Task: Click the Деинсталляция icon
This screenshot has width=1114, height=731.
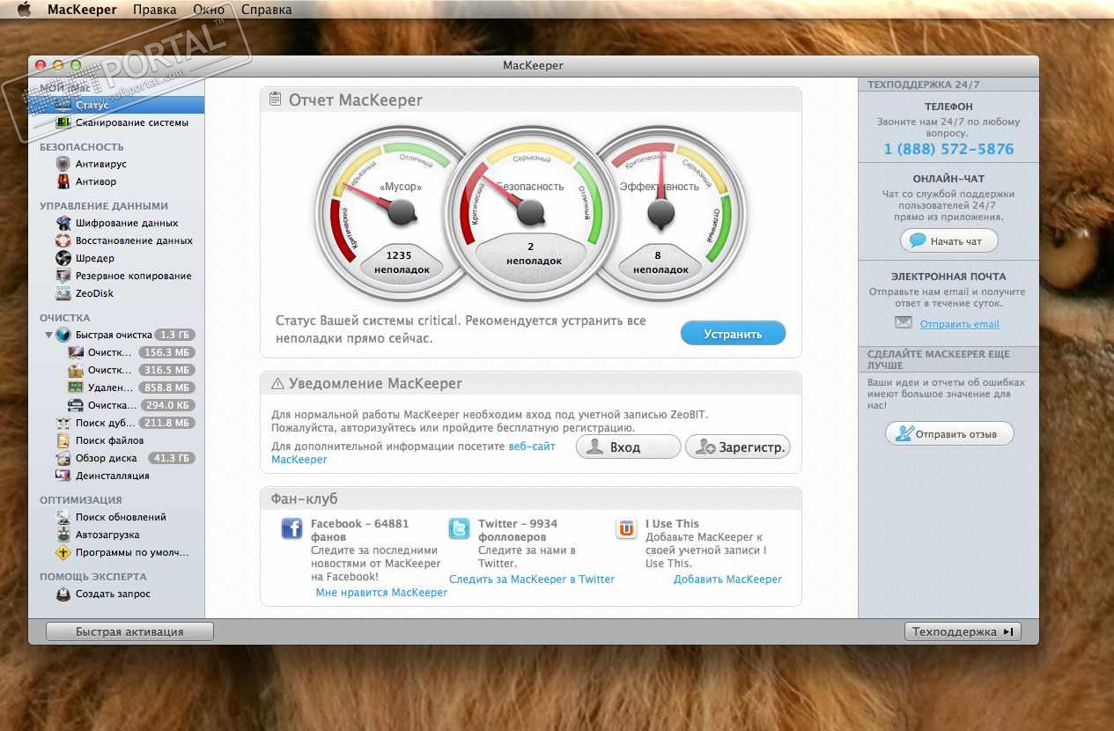Action: coord(63,476)
